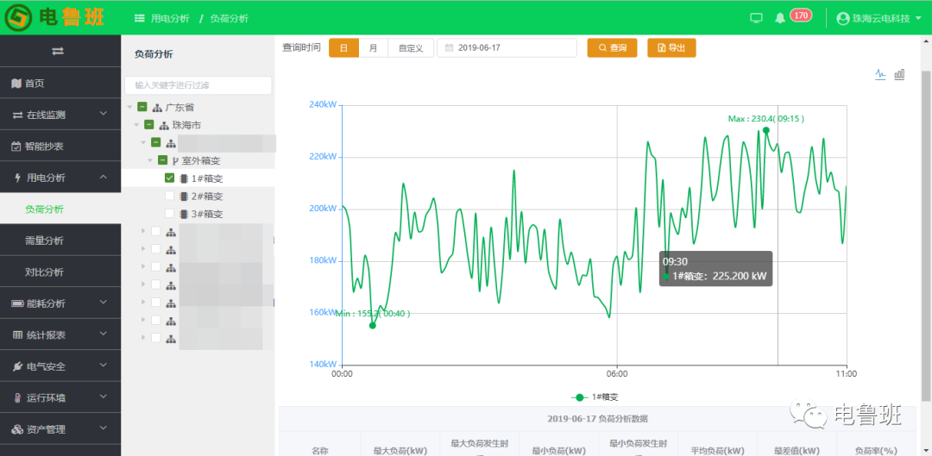Collapse sidebar using the swap arrows icon

(x=58, y=51)
